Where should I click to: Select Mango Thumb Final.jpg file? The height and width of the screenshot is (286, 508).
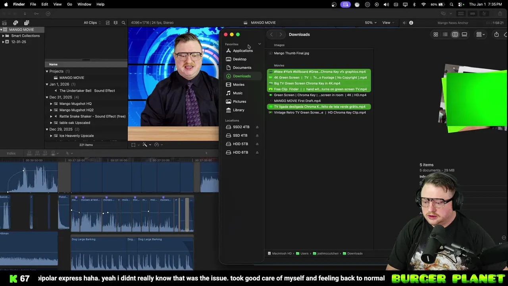[291, 53]
